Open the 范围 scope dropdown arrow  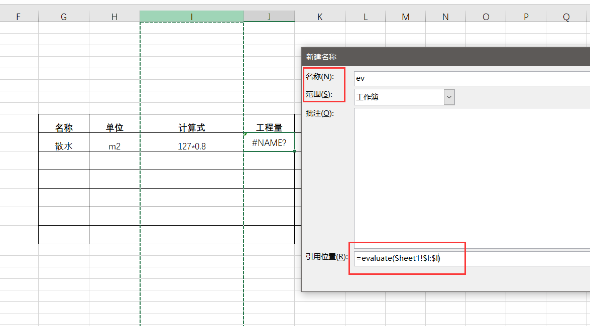pos(449,97)
